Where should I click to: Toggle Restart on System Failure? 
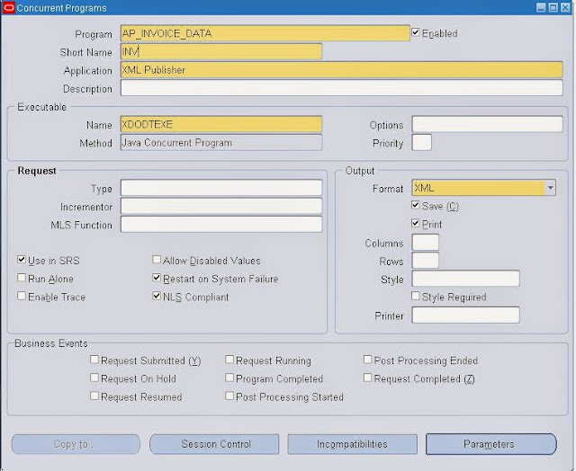point(157,278)
